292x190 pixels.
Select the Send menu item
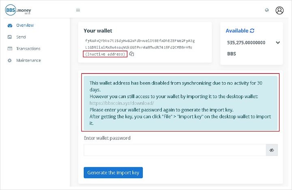tap(21, 37)
